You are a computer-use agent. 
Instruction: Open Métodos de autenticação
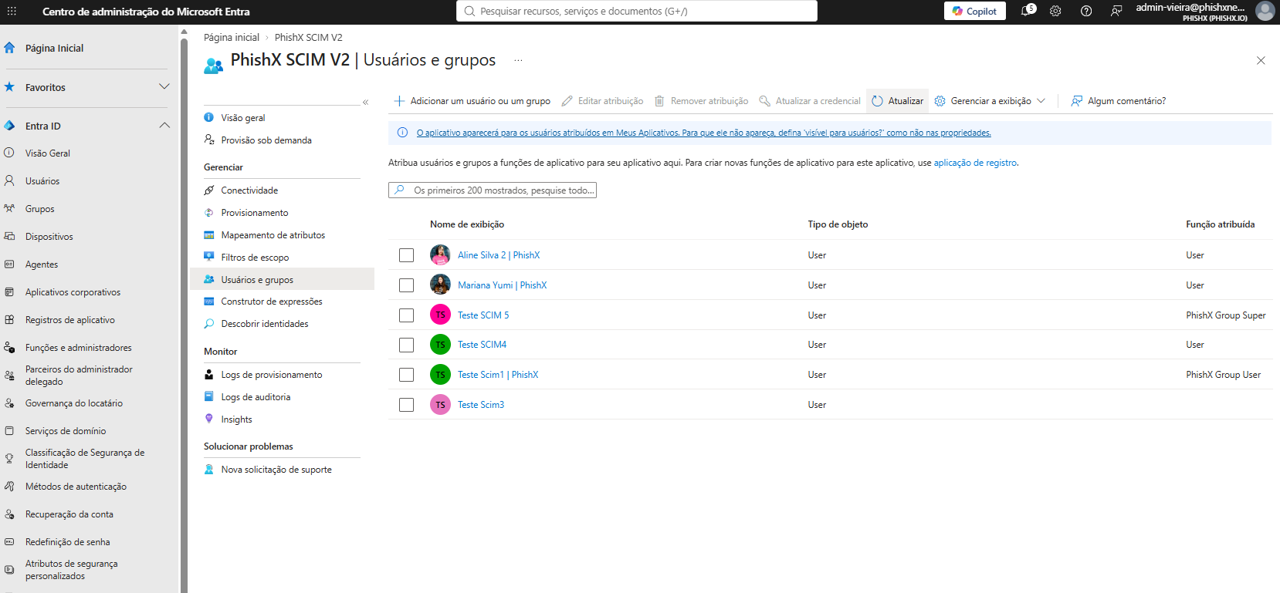[x=76, y=486]
